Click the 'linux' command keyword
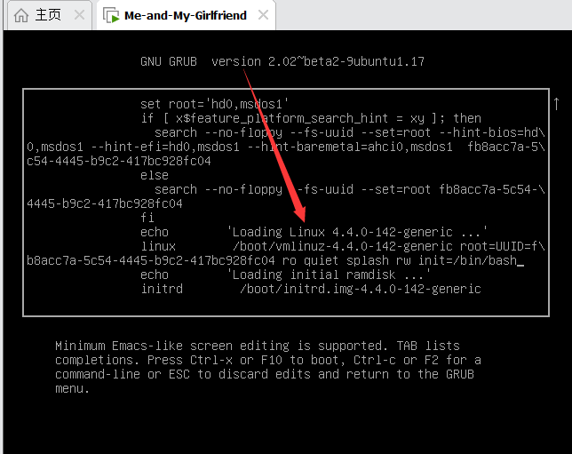Viewport: 572px width, 454px height. point(158,246)
